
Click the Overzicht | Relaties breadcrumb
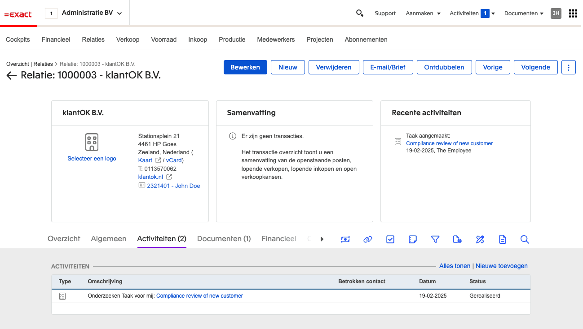point(29,64)
